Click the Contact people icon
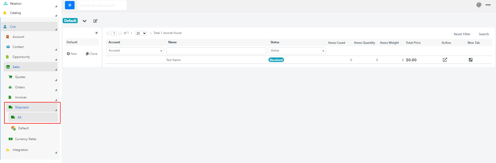Screen dimensions: 496x163 (8, 47)
